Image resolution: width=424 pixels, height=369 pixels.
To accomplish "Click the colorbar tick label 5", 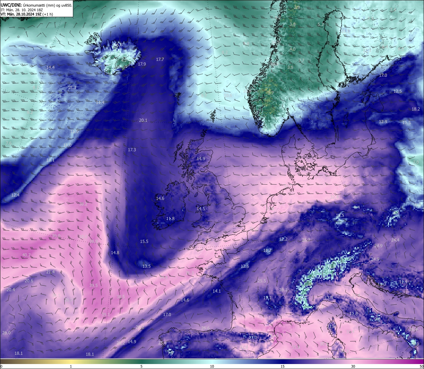I will pos(141,366).
